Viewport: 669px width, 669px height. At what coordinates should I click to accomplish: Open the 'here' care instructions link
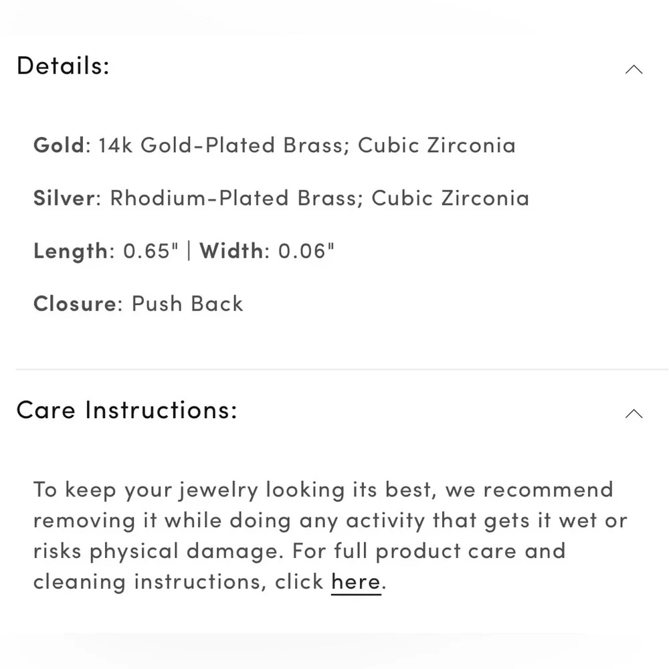356,581
